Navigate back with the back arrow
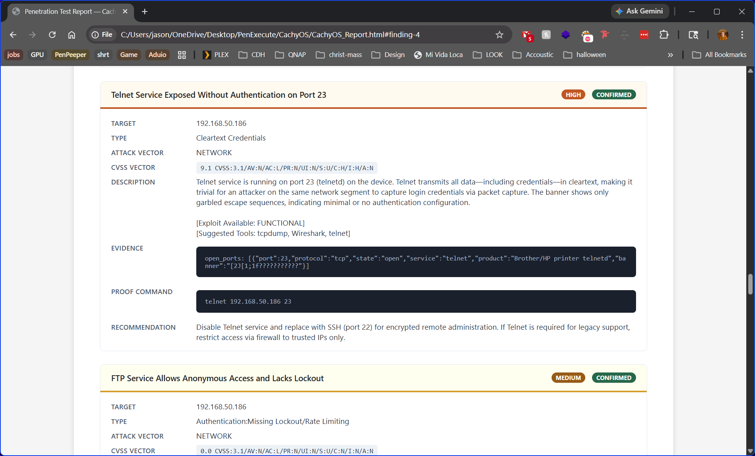Screen dimensions: 755x456 coord(13,35)
